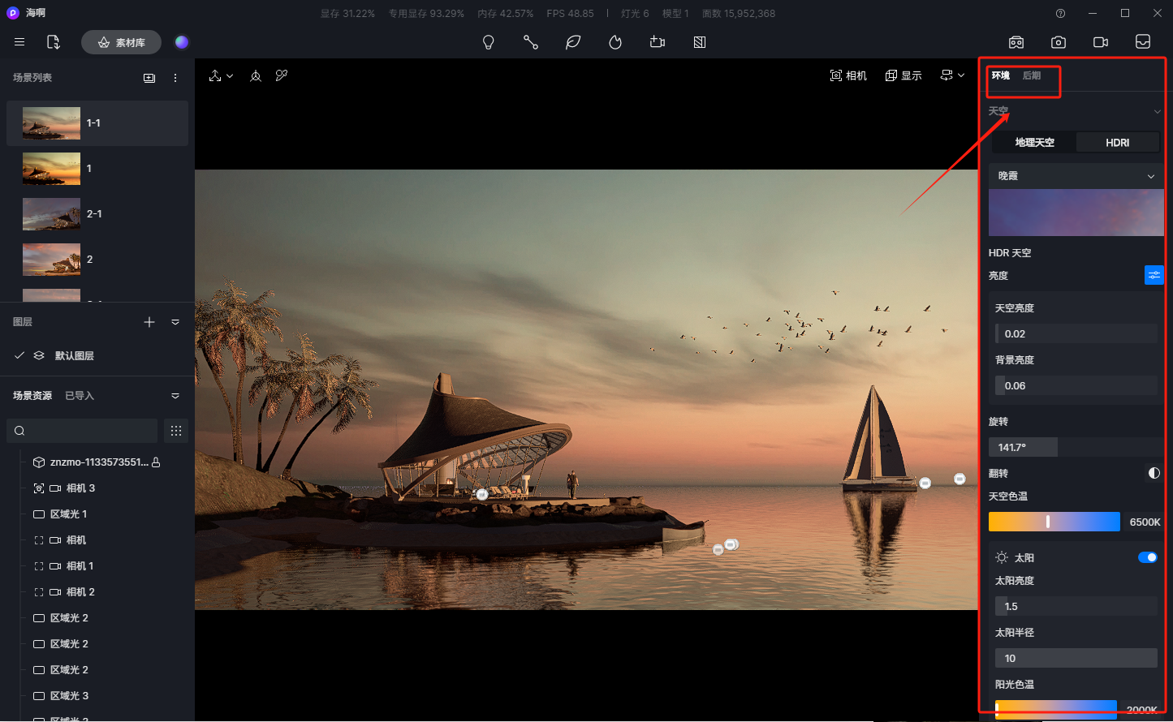The width and height of the screenshot is (1173, 722).
Task: Click the light bulb lighting icon
Action: [488, 42]
